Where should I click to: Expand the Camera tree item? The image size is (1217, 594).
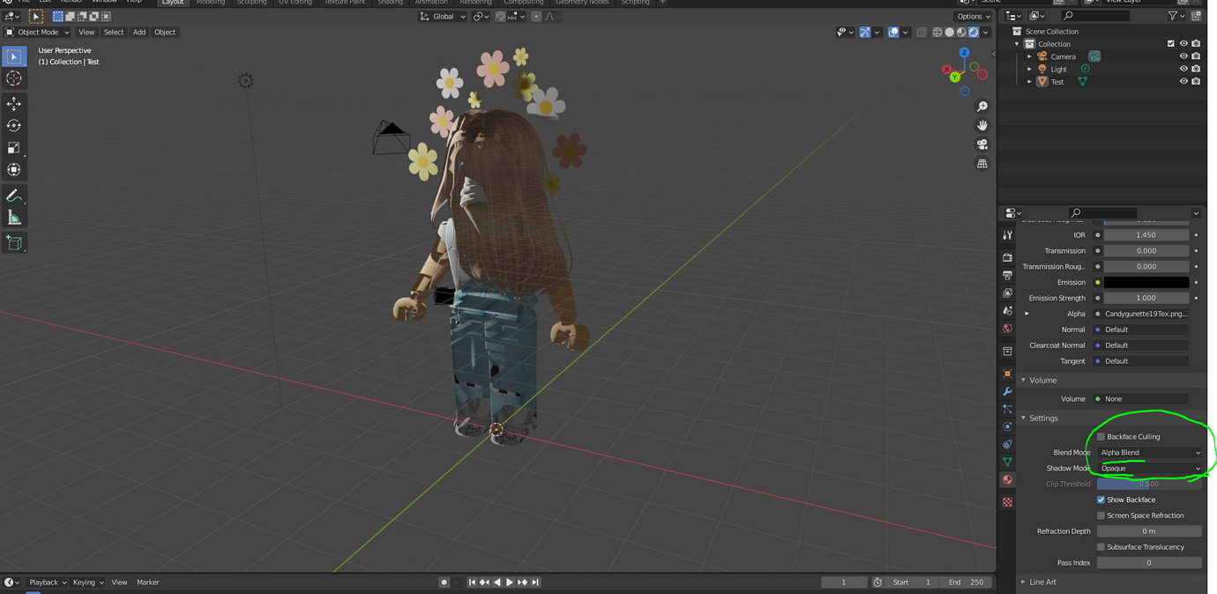pos(1029,56)
